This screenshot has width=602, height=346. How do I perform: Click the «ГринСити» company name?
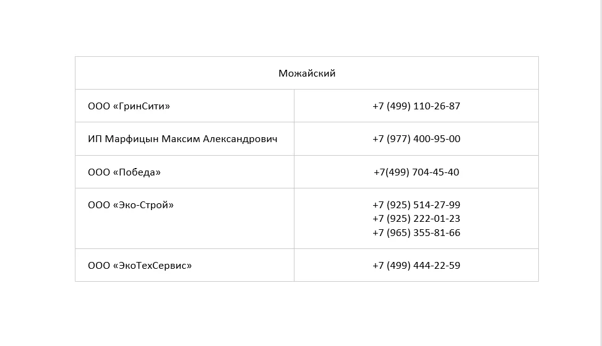coord(141,106)
